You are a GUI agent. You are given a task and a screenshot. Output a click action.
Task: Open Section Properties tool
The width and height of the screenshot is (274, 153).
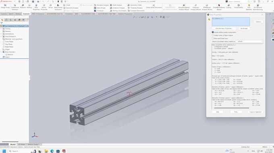[x=44, y=7]
